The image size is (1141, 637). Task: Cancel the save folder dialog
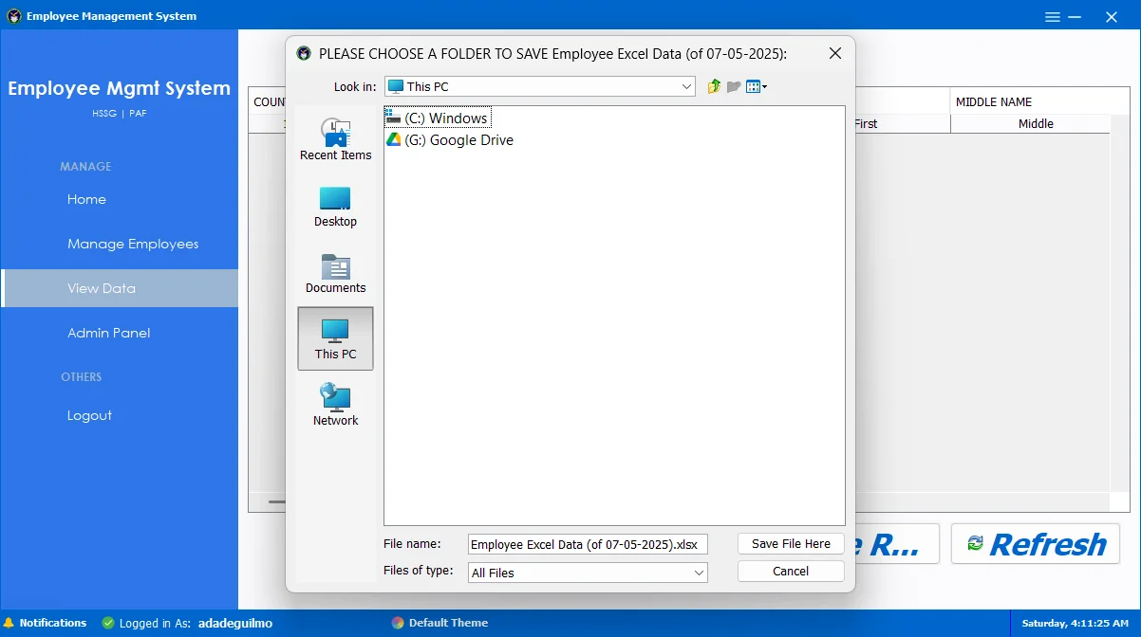point(791,571)
